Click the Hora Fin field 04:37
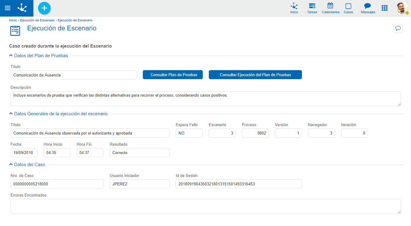Image resolution: width=411 pixels, height=226 pixels. [x=90, y=153]
